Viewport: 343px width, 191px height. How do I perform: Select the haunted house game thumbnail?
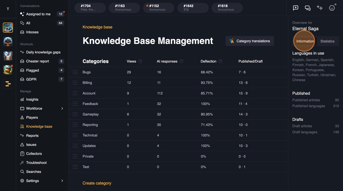point(8,41)
